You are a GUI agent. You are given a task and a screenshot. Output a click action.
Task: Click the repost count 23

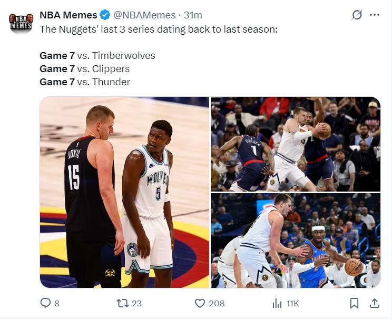click(137, 303)
